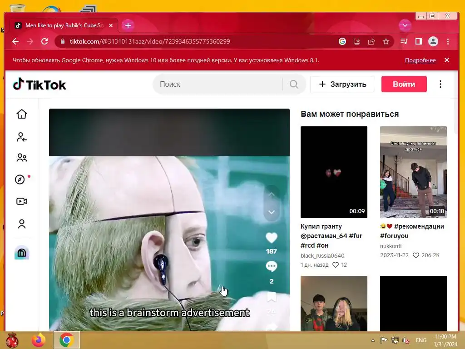Click the Google icon in address bar
This screenshot has height=349, width=465.
coord(342,41)
